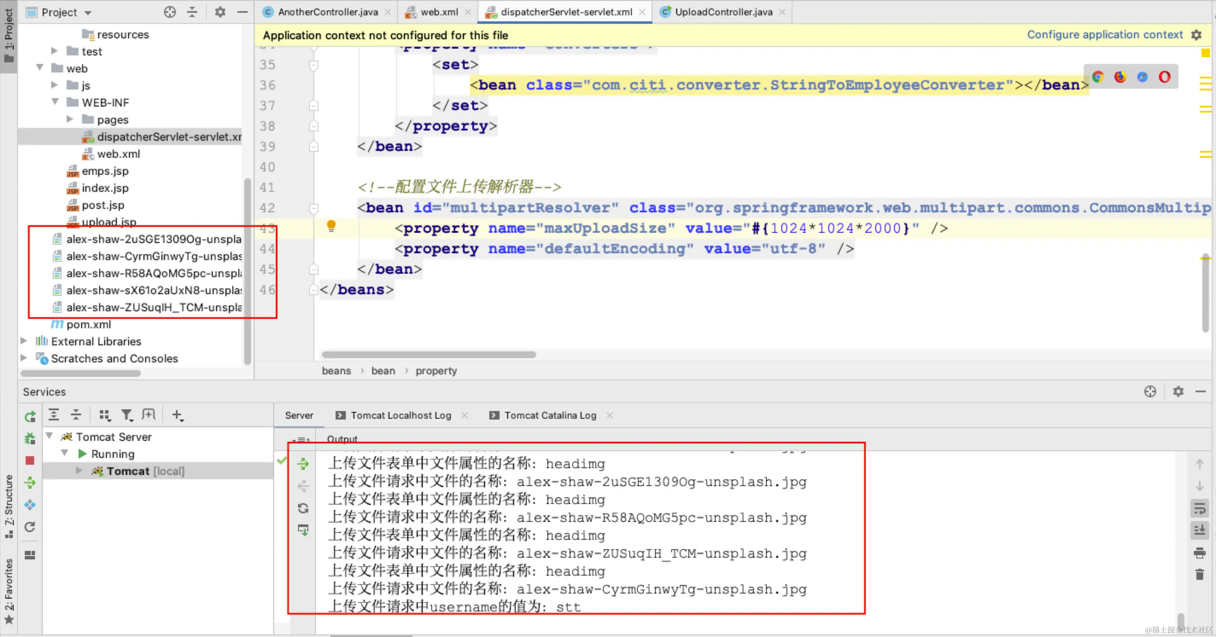The image size is (1216, 637).
Task: Click the Filter icon in Services toolbar
Action: [x=126, y=415]
